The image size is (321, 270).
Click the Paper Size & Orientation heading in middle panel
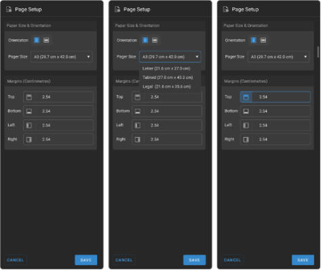pos(137,26)
